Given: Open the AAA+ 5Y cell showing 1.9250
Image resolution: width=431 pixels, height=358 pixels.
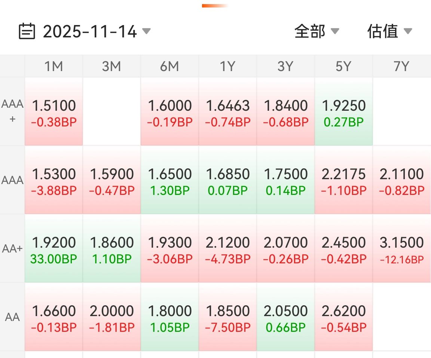Looking at the screenshot, I should [x=343, y=111].
